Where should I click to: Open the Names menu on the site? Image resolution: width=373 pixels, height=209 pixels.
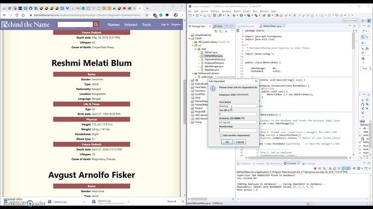pos(114,24)
